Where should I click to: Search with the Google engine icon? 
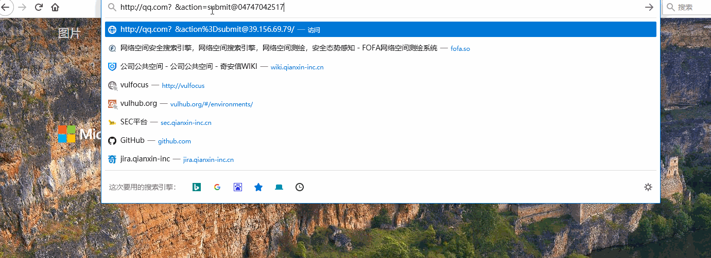coord(217,187)
